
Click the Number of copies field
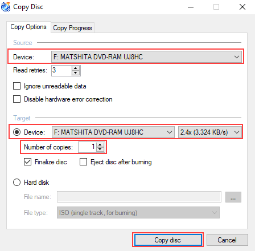pos(87,147)
